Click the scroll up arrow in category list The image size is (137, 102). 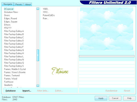(x=38, y=9)
